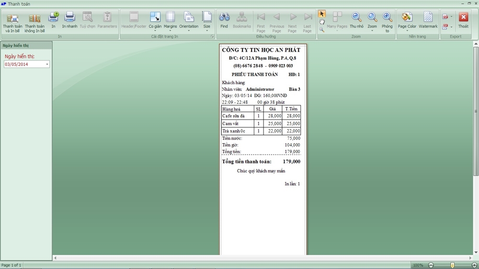This screenshot has height=269, width=479.
Task: Expand send-by-email dropdown arrow
Action: pyautogui.click(x=452, y=27)
